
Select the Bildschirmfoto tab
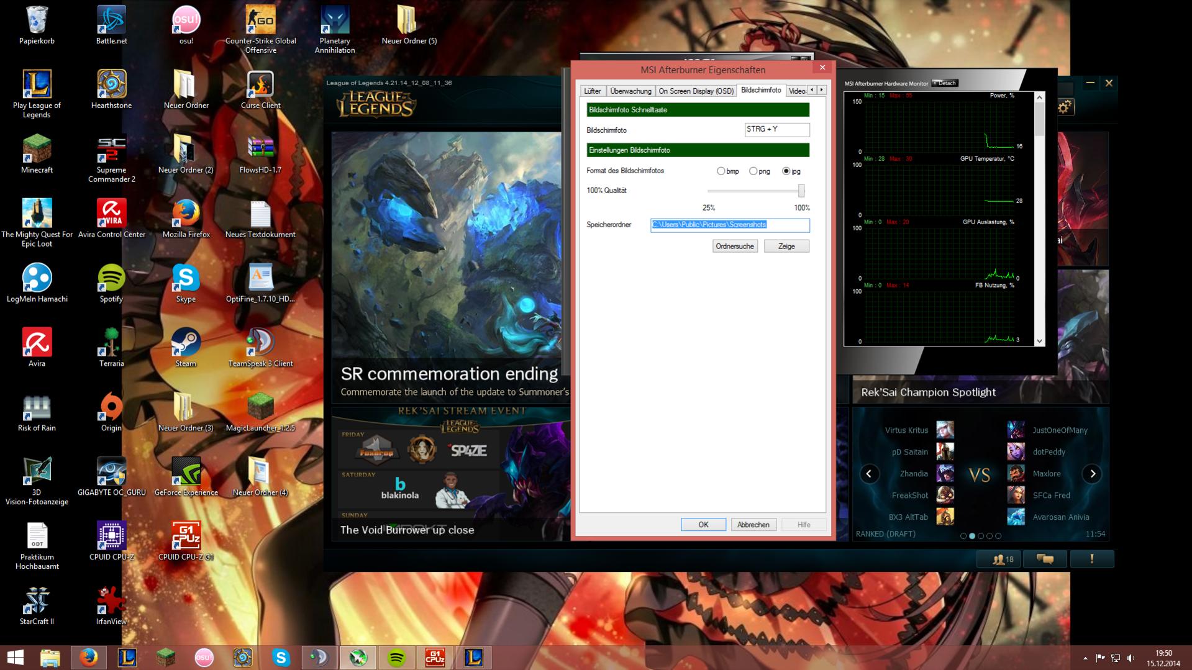click(x=761, y=90)
